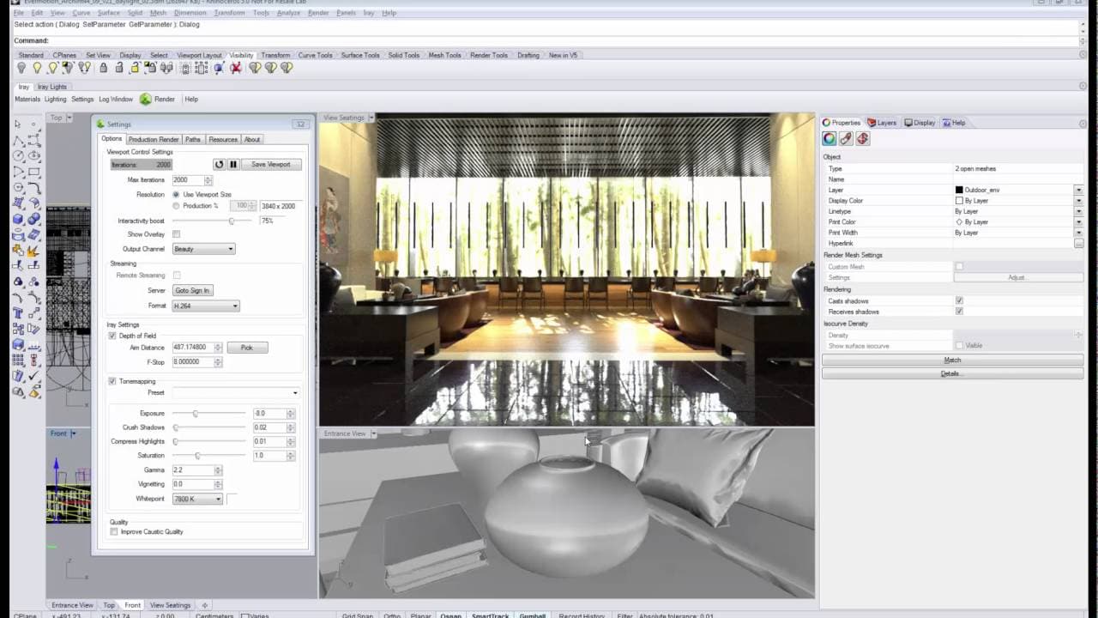Open the Display Color dropdown arrow
This screenshot has height=618, width=1098.
[1078, 201]
